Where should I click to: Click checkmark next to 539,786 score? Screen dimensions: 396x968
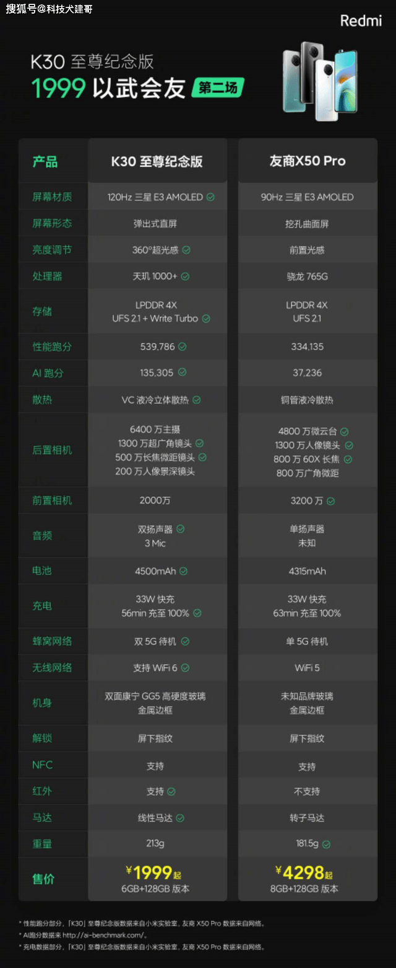[x=183, y=347]
